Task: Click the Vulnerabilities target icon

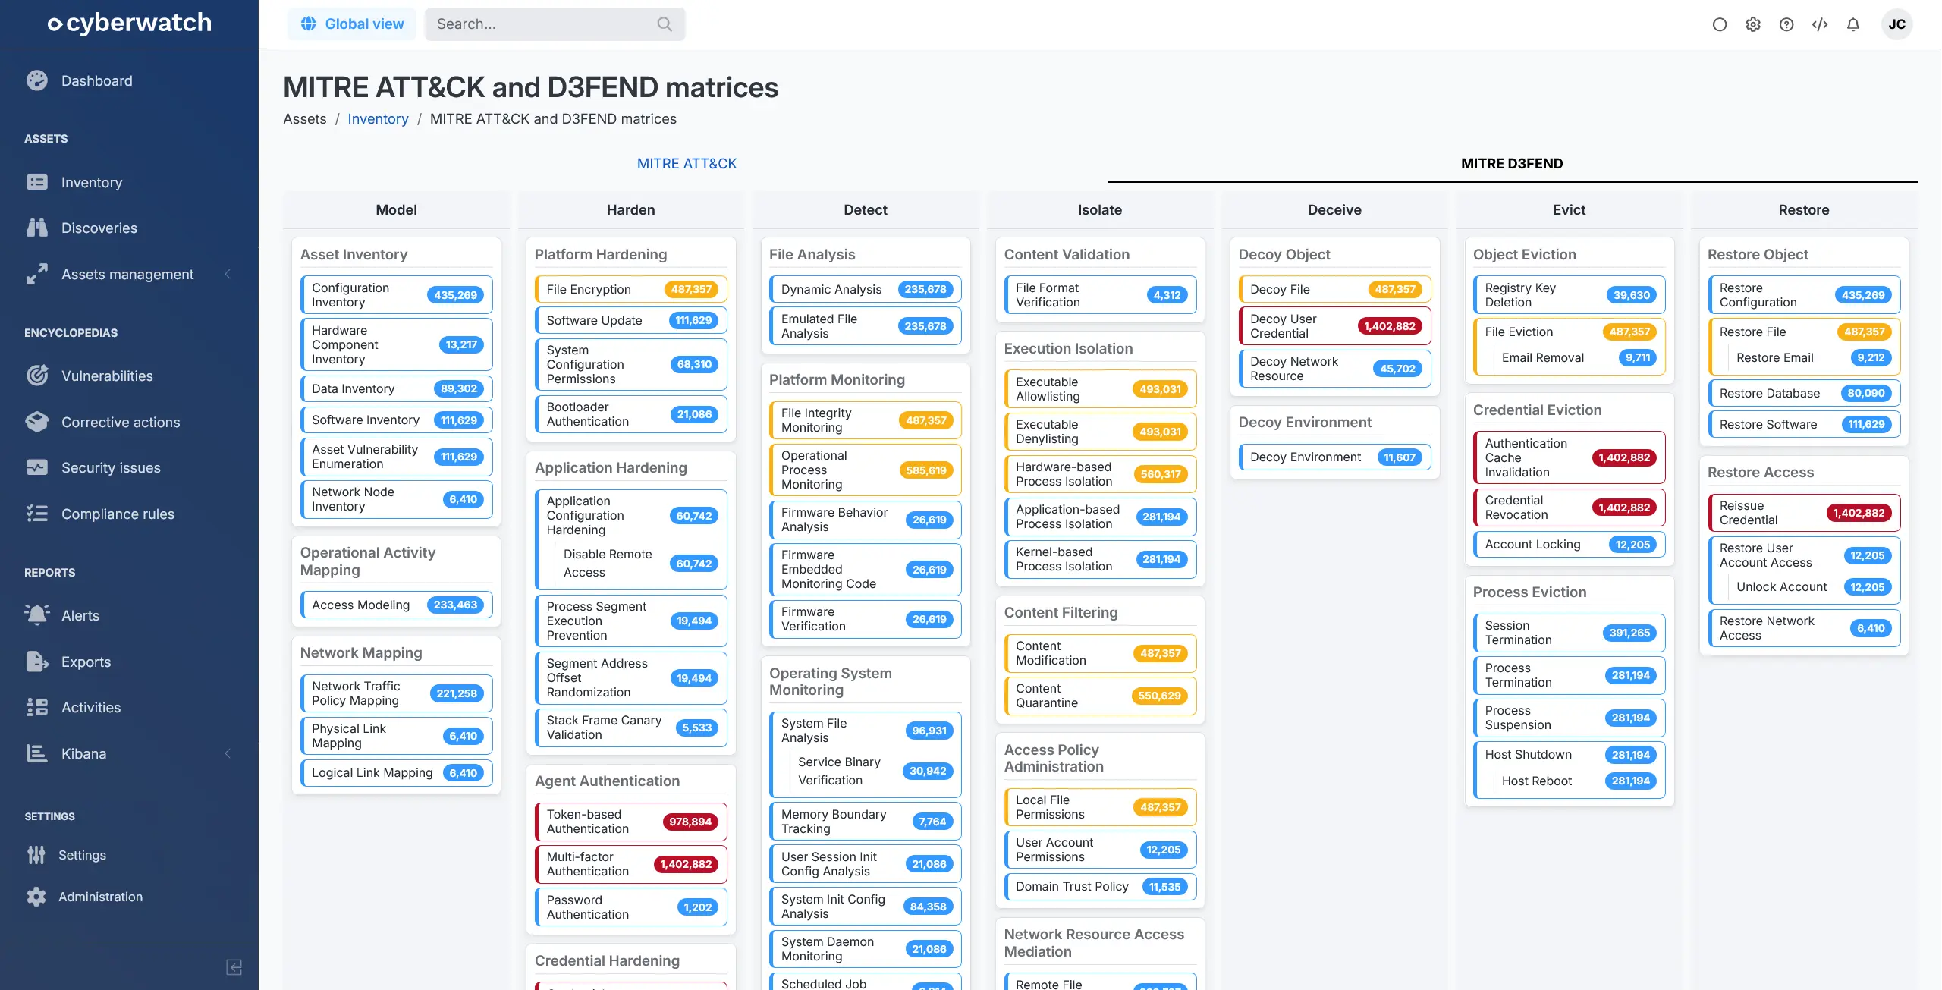Action: tap(36, 376)
